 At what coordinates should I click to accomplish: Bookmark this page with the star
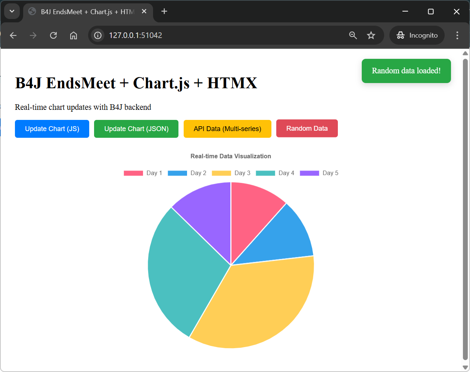pyautogui.click(x=371, y=35)
